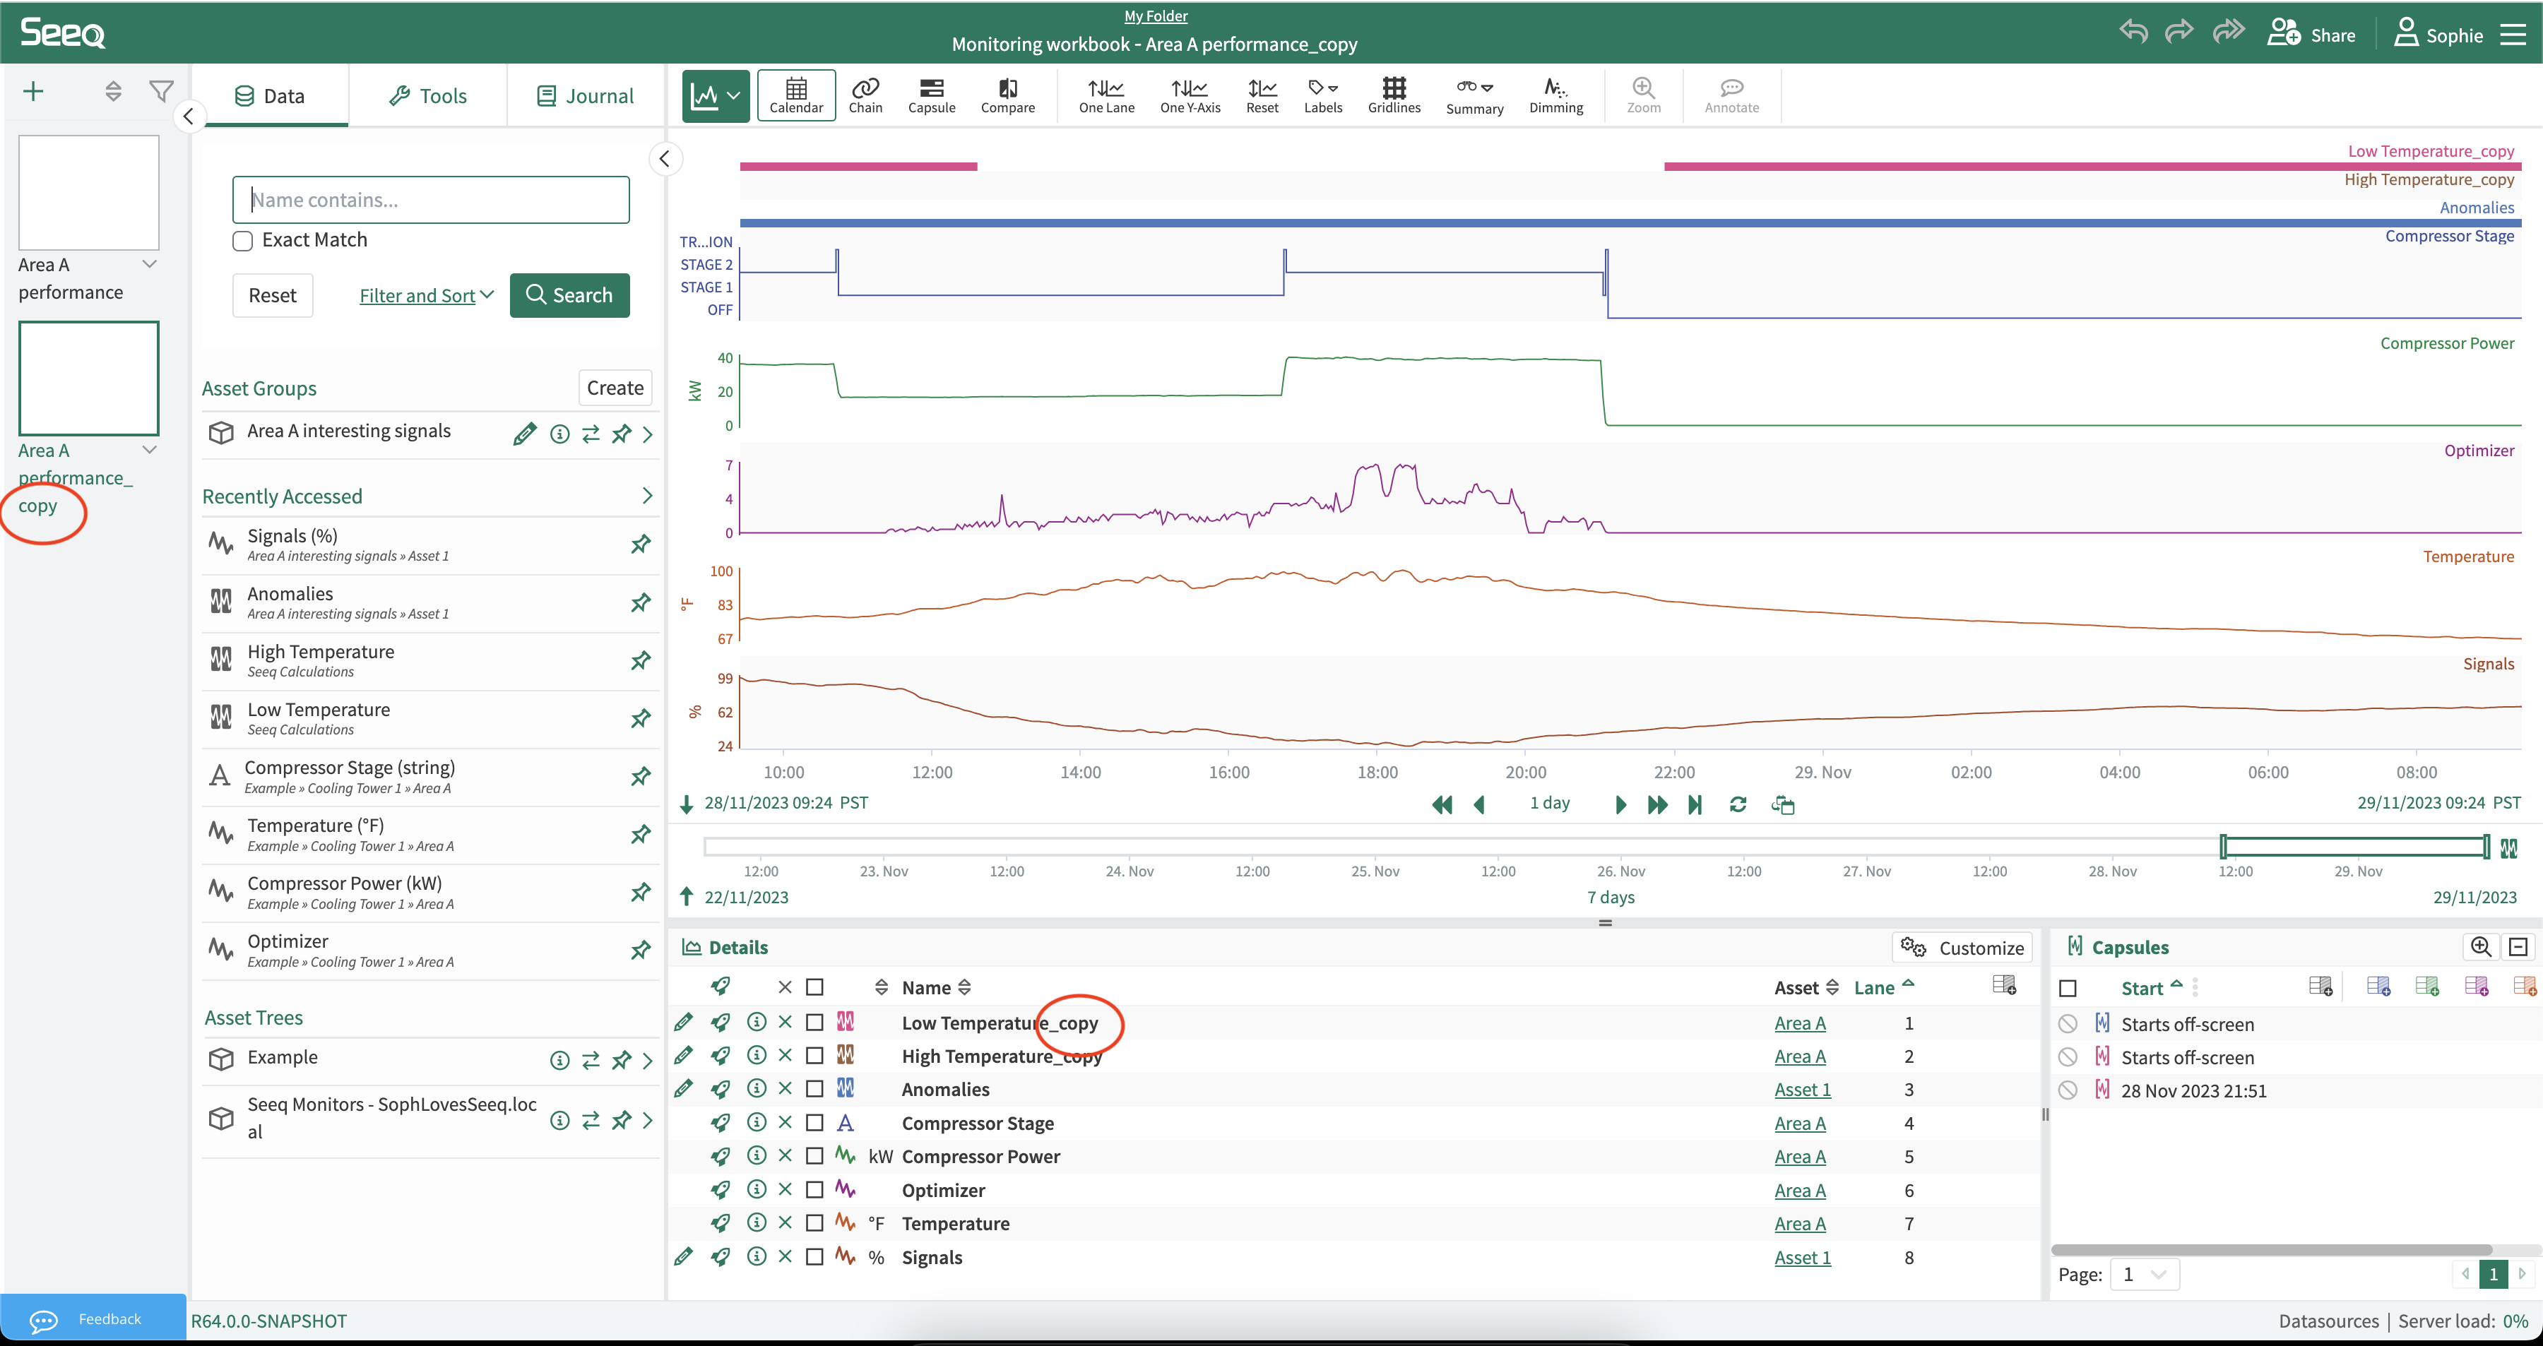Open the Capsules page number dropdown
Image resolution: width=2543 pixels, height=1346 pixels.
[x=2144, y=1274]
